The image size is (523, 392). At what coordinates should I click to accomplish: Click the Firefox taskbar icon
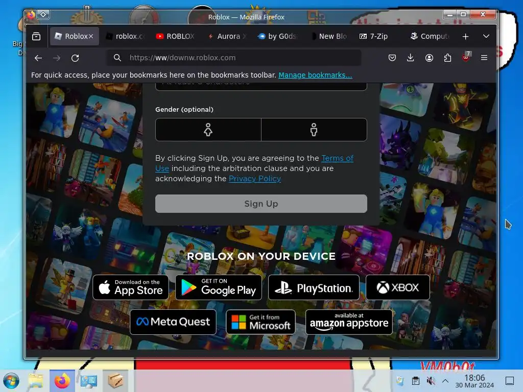(62, 381)
